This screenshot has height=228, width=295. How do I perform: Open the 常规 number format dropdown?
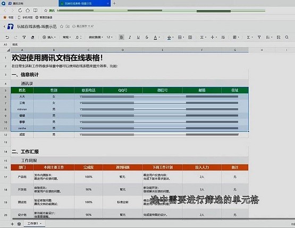pyautogui.click(x=66, y=37)
